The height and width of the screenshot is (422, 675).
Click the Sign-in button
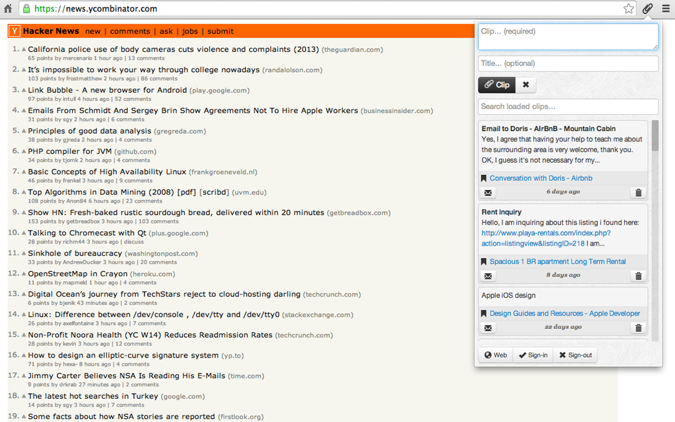533,355
